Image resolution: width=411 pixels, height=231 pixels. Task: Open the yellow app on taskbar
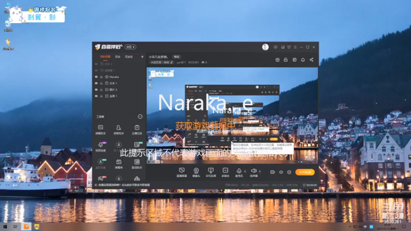pyautogui.click(x=36, y=226)
